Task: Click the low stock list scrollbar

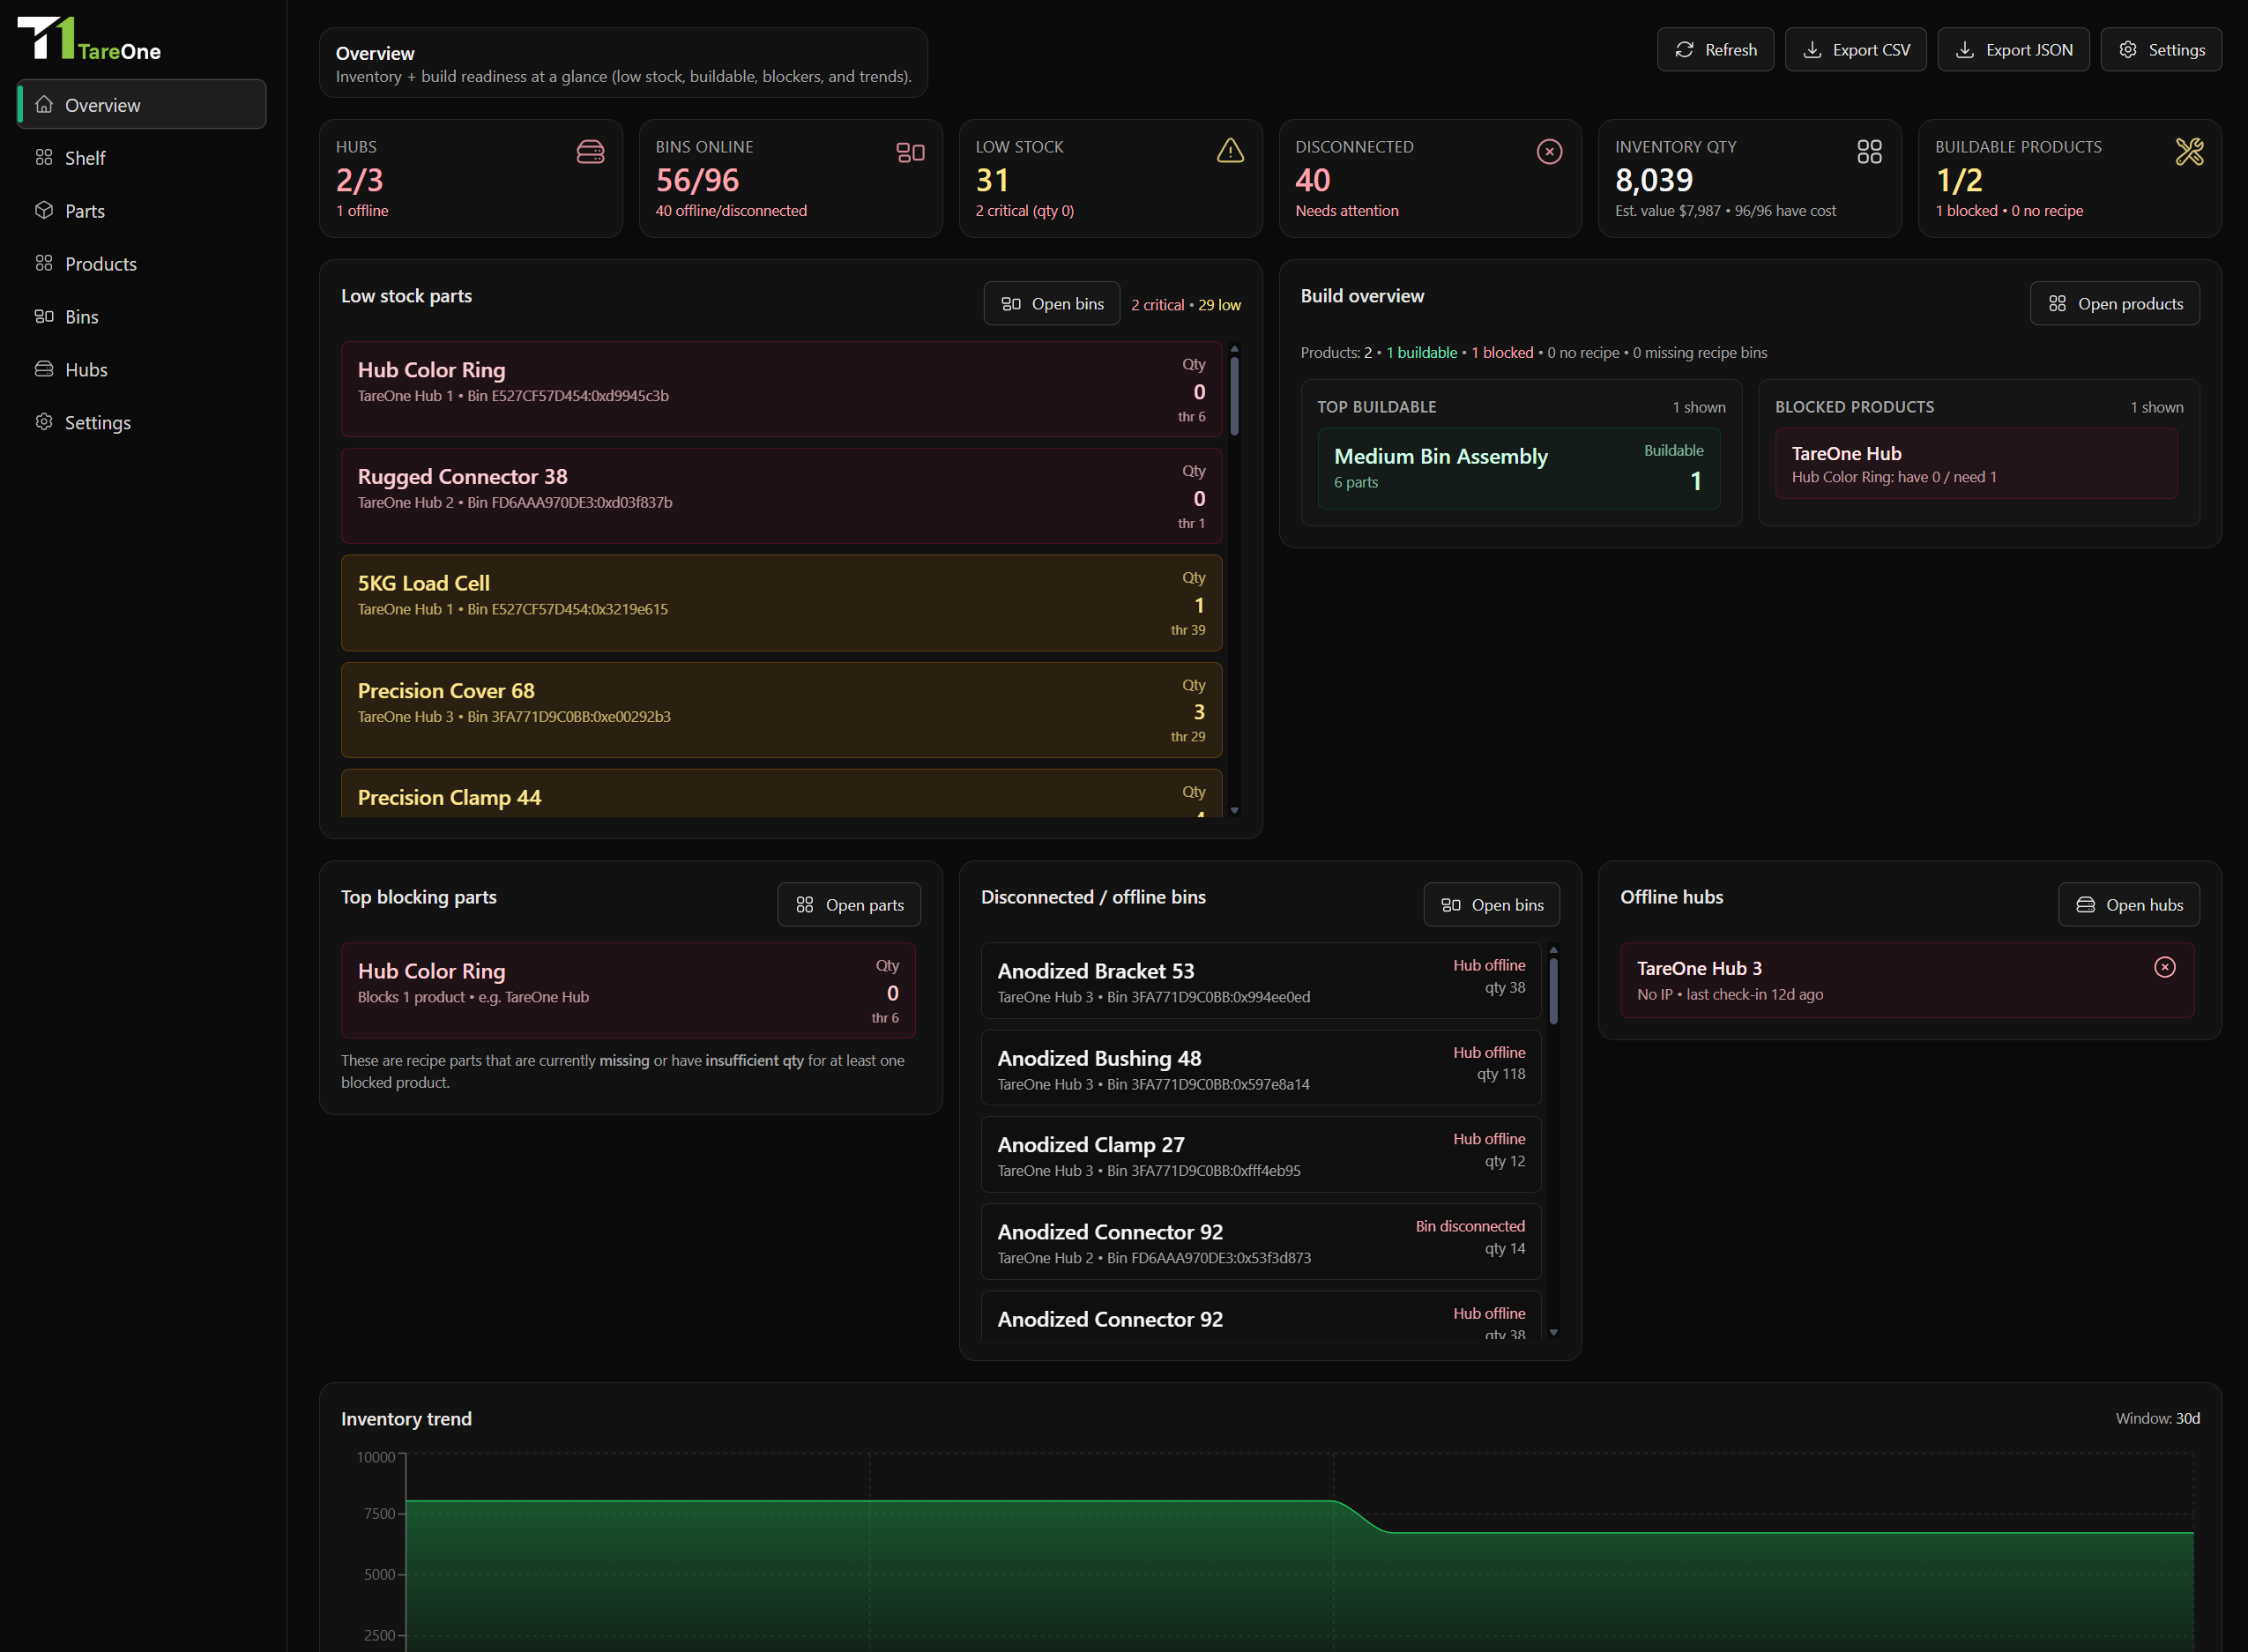Action: click(1234, 397)
